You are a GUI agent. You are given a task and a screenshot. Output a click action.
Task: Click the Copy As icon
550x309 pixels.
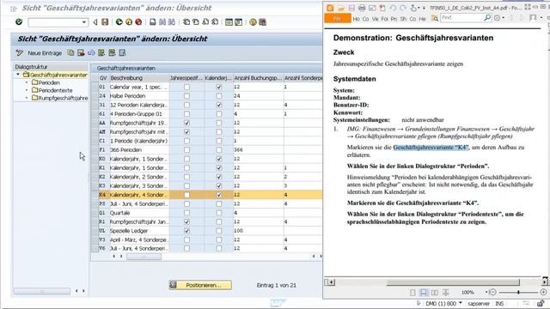[70, 53]
